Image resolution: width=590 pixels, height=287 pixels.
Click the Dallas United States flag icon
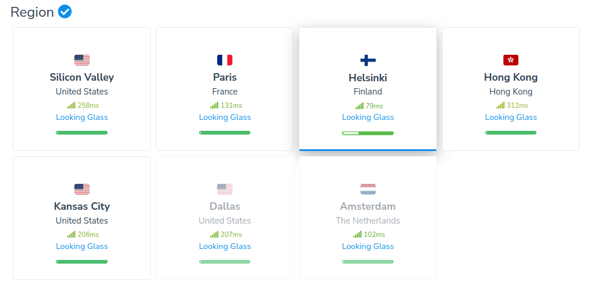point(224,189)
